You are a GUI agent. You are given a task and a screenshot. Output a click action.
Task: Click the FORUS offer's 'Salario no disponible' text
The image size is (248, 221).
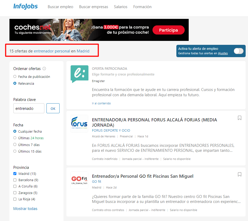pos(177,159)
